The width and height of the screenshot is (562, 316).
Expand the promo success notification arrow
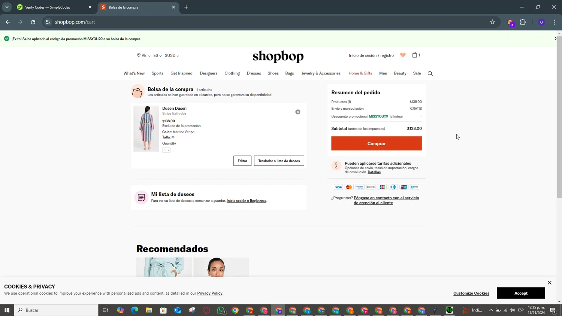pyautogui.click(x=555, y=39)
